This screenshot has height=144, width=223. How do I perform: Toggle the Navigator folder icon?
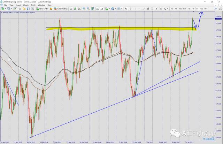click(x=24, y=9)
